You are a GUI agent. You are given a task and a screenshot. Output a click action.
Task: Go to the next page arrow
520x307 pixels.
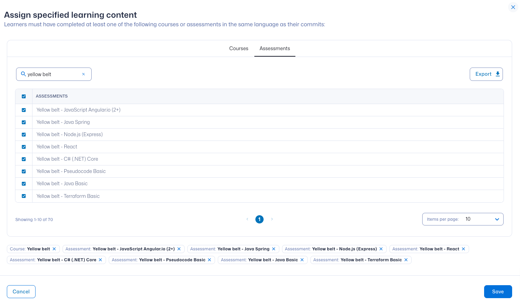tap(272, 219)
